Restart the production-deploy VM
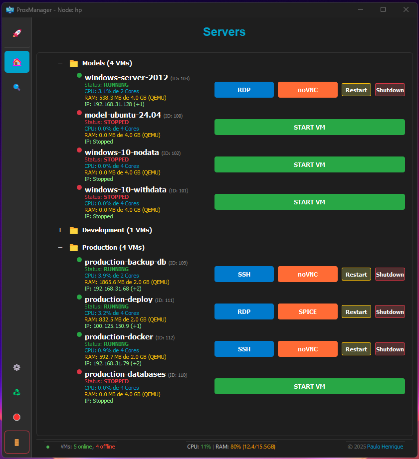419x459 pixels. click(x=356, y=311)
